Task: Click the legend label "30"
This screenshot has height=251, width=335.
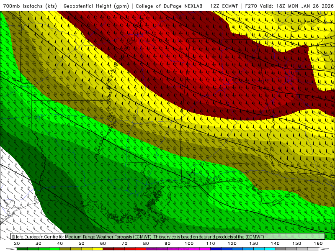Action: pyautogui.click(x=39, y=243)
